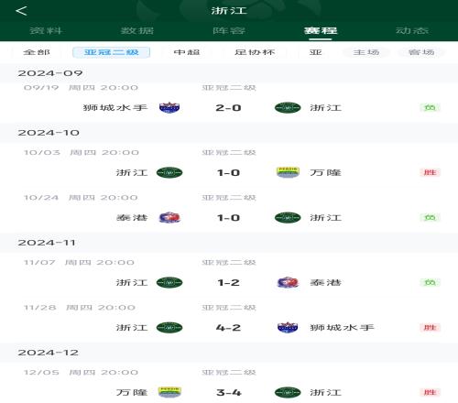Viewport: 458px width, 403px height.
Task: Tap the 胜 result badge of 10/03 match
Action: pos(430,172)
